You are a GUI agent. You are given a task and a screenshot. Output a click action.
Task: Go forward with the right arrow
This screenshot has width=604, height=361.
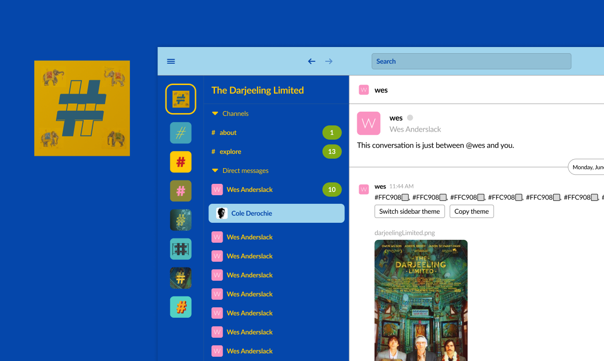(329, 61)
